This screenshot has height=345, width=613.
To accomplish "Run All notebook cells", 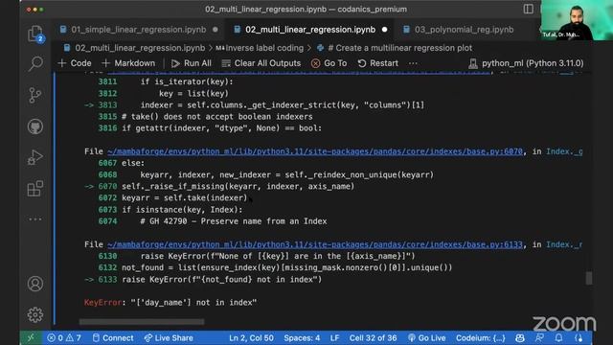I will click(x=192, y=63).
